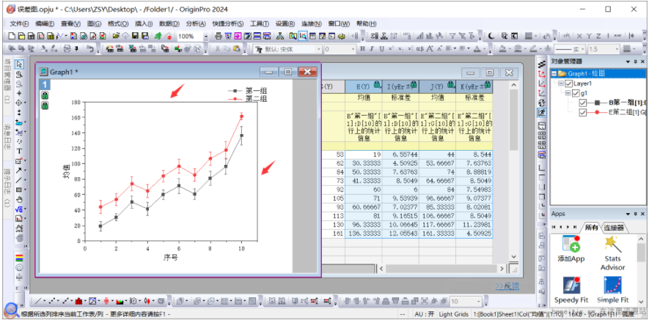The height and width of the screenshot is (323, 649).
Task: Select the Pointer tool in the tools bar
Action: coord(20,64)
